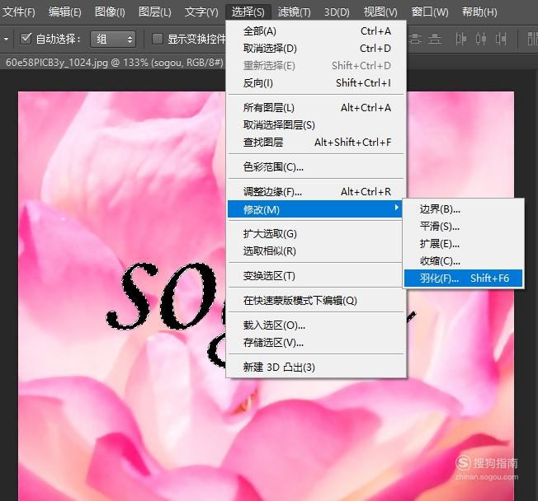The height and width of the screenshot is (501, 538).
Task: Choose 在快速蒙版模式下编辑(Q)
Action: coord(316,301)
